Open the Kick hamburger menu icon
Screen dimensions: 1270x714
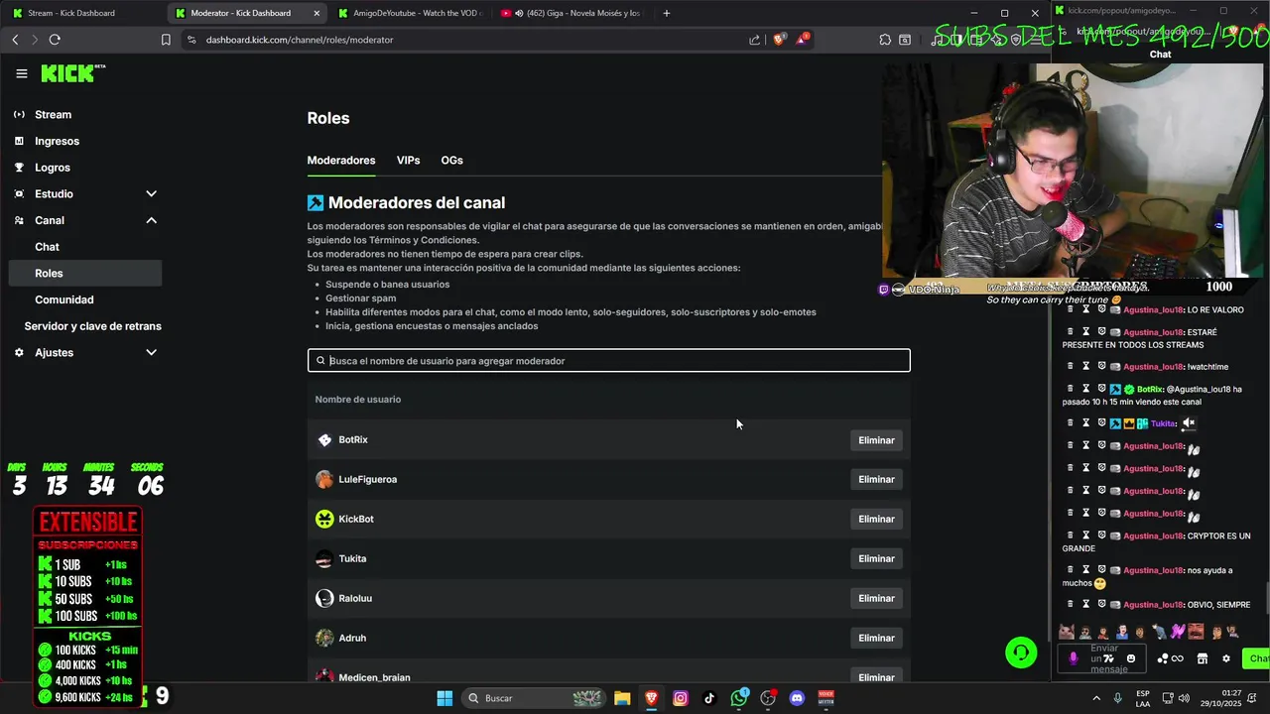21,73
